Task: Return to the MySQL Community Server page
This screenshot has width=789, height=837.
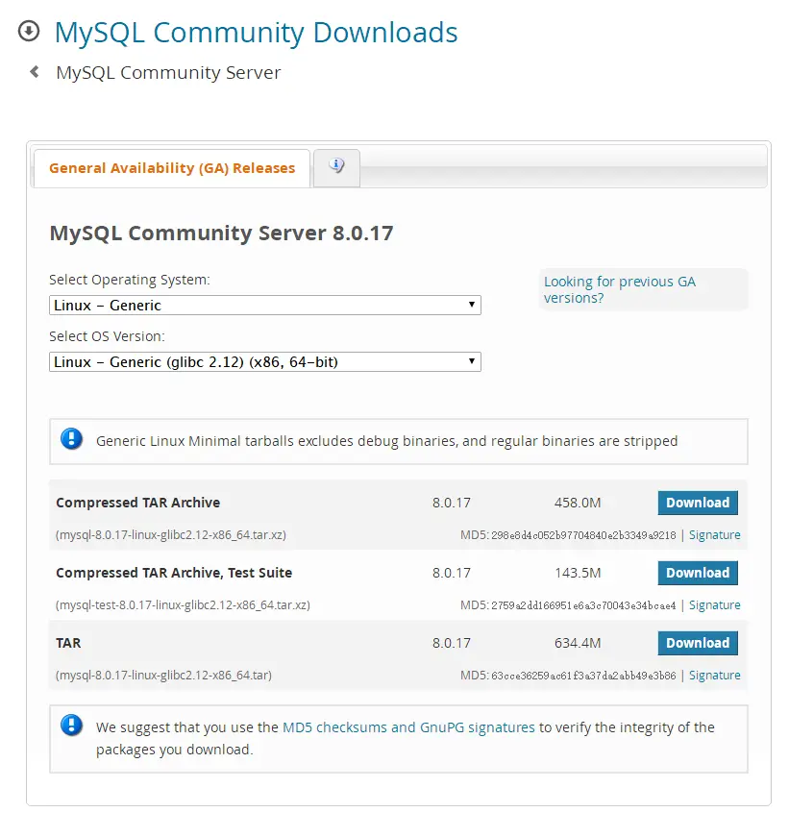Action: point(168,72)
